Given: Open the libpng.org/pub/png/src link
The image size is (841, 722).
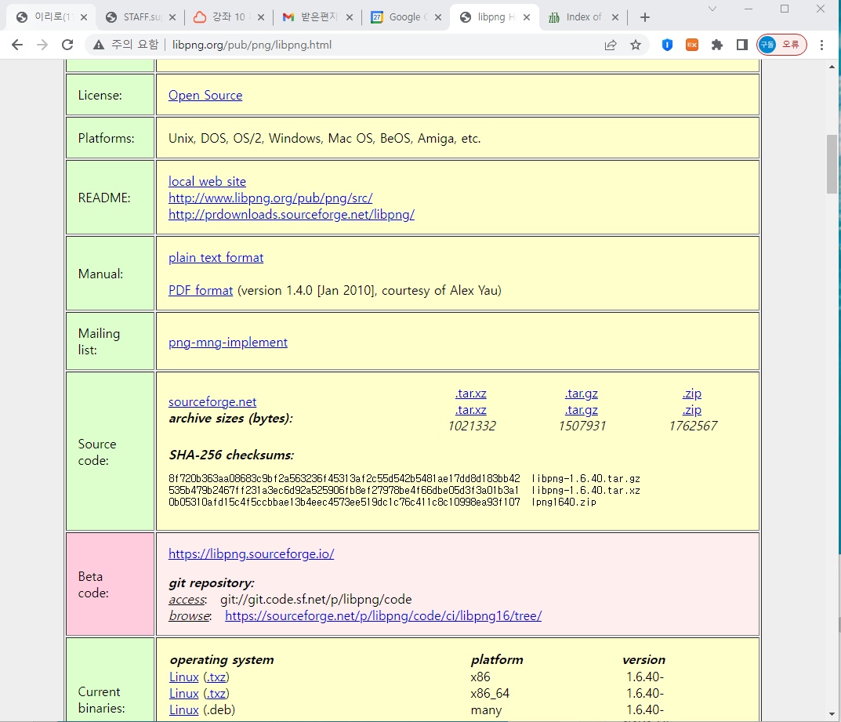Looking at the screenshot, I should pos(270,198).
